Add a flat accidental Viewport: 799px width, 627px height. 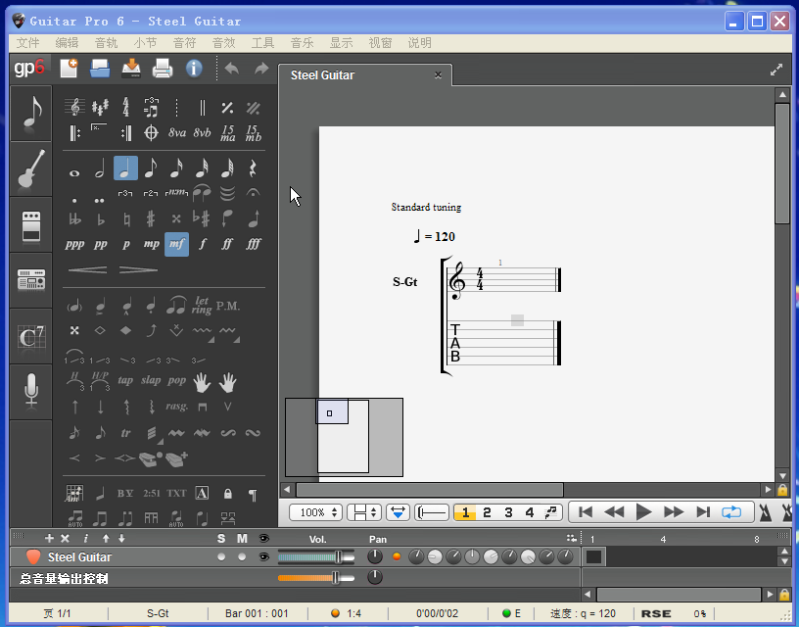[x=101, y=219]
